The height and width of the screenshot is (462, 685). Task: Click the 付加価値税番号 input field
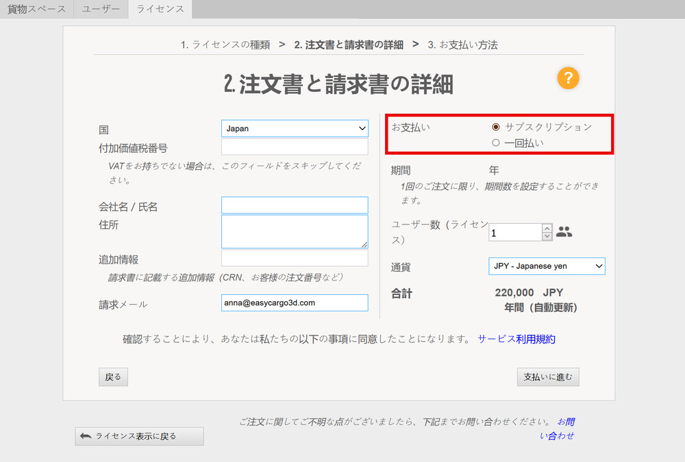(x=295, y=147)
